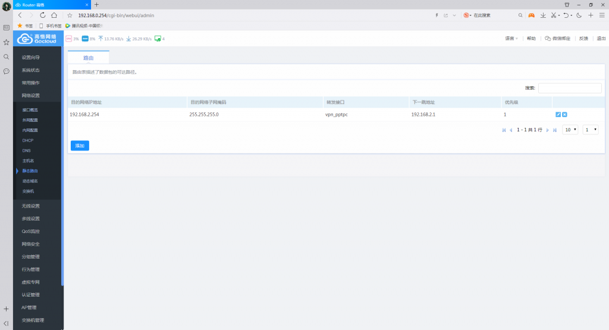Click the 退出 logout link
The image size is (609, 330).
(x=601, y=39)
